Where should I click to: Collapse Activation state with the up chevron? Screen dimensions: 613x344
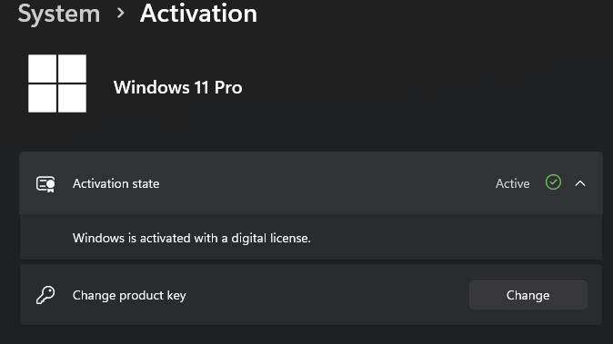(x=580, y=183)
